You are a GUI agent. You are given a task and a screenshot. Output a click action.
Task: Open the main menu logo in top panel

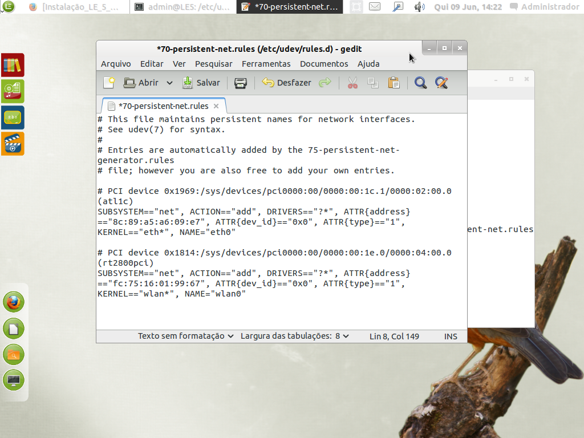point(8,6)
